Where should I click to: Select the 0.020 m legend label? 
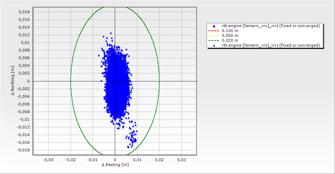[230, 40]
